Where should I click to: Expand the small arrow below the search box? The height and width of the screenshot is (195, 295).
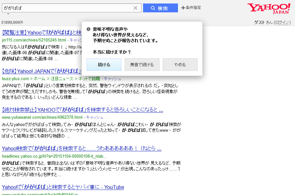[8, 14]
